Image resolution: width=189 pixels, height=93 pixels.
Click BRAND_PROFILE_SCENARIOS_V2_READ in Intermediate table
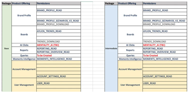[x=165, y=21]
